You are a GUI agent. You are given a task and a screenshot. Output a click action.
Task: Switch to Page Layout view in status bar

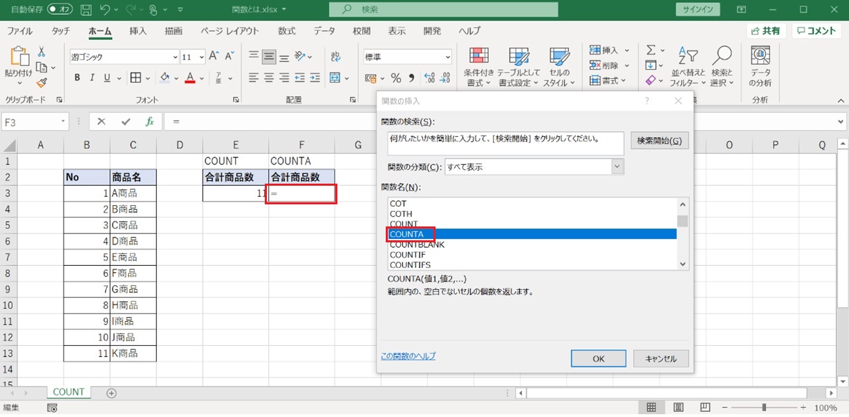click(678, 407)
